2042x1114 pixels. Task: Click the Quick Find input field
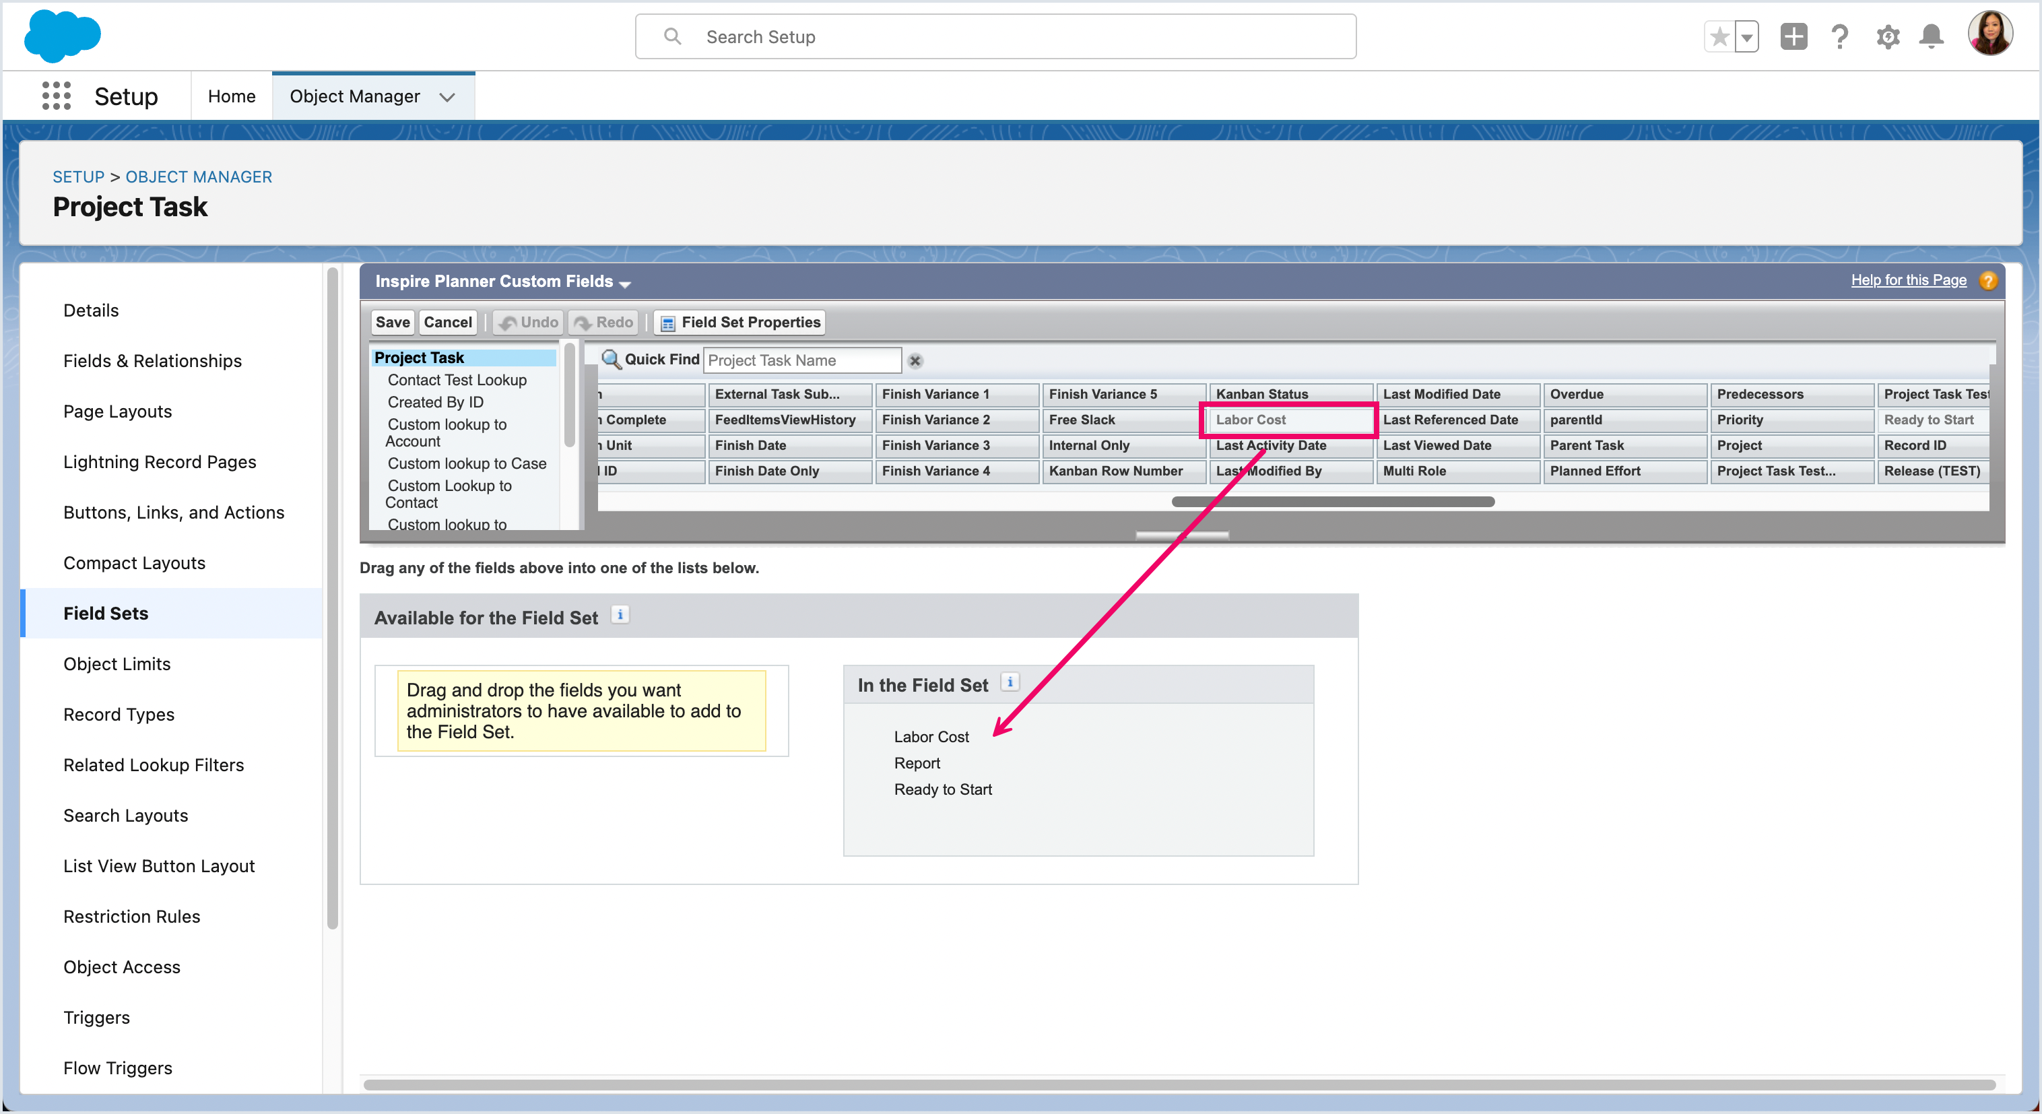point(802,360)
